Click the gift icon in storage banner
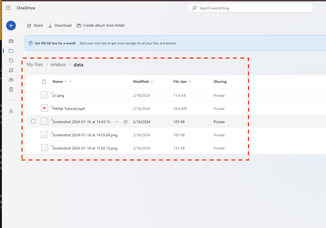This screenshot has height=228, width=326. click(x=31, y=43)
